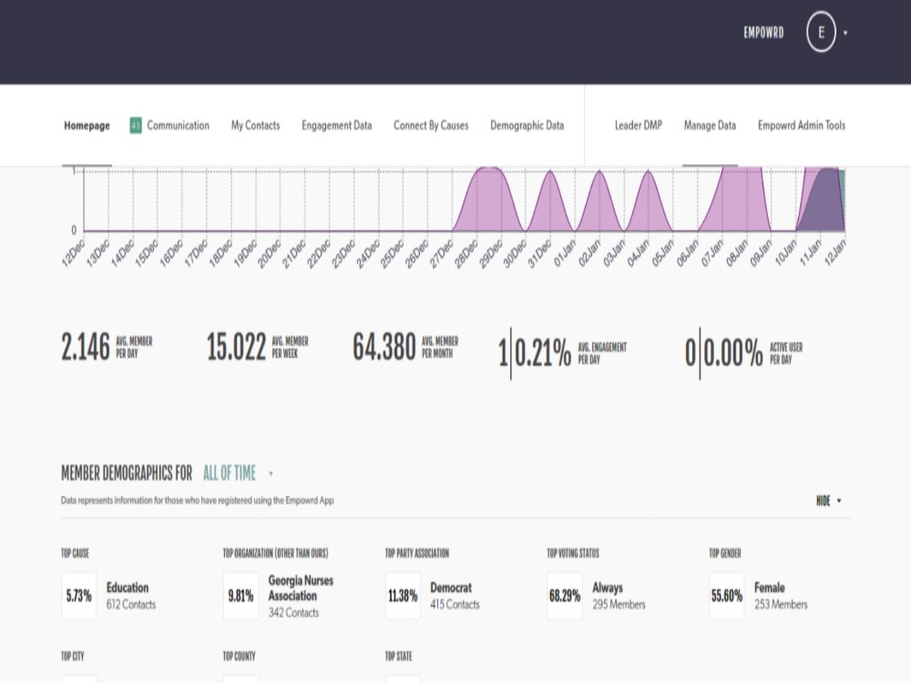911x683 pixels.
Task: Collapse demographics with the HIDE button
Action: coord(824,501)
